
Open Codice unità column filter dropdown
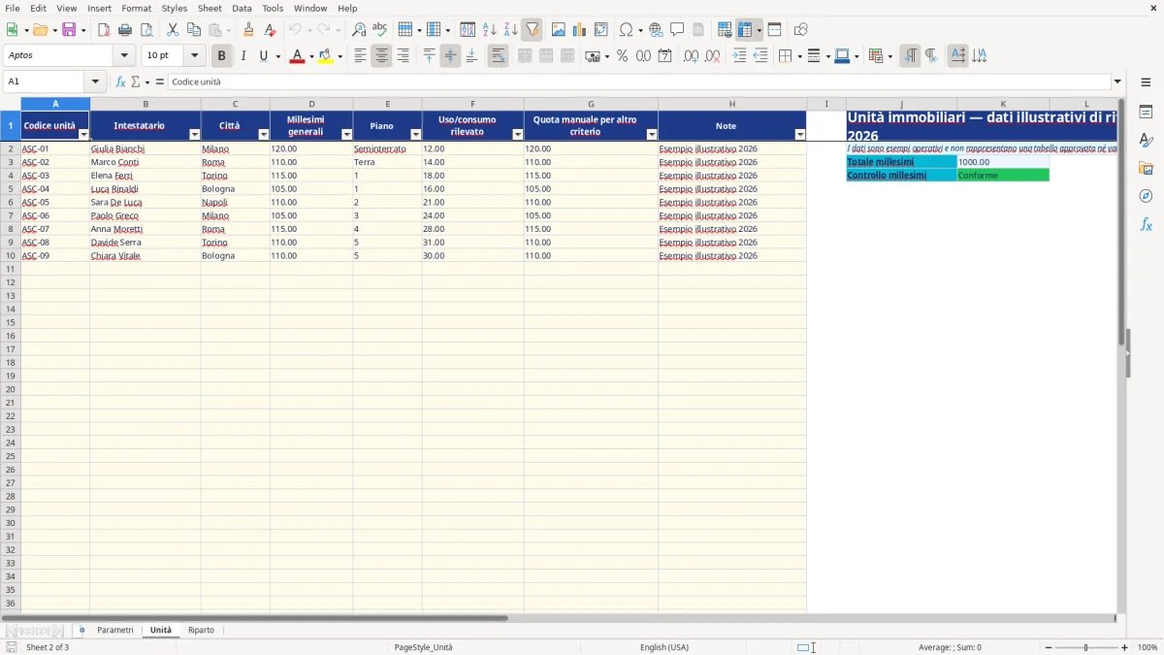pos(83,134)
